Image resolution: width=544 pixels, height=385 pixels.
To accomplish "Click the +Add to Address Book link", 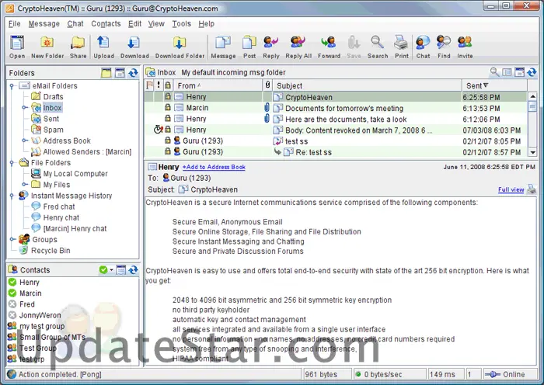I will 214,167.
